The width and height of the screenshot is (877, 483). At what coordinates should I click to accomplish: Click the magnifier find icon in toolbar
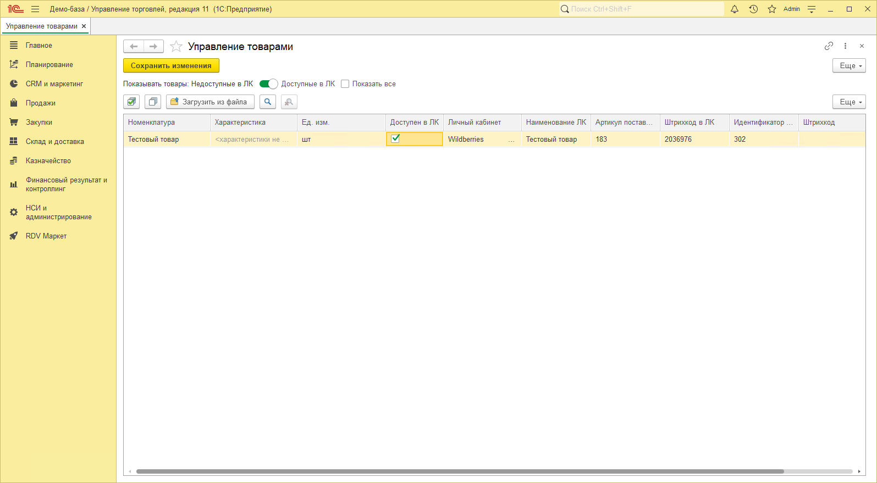pos(268,102)
